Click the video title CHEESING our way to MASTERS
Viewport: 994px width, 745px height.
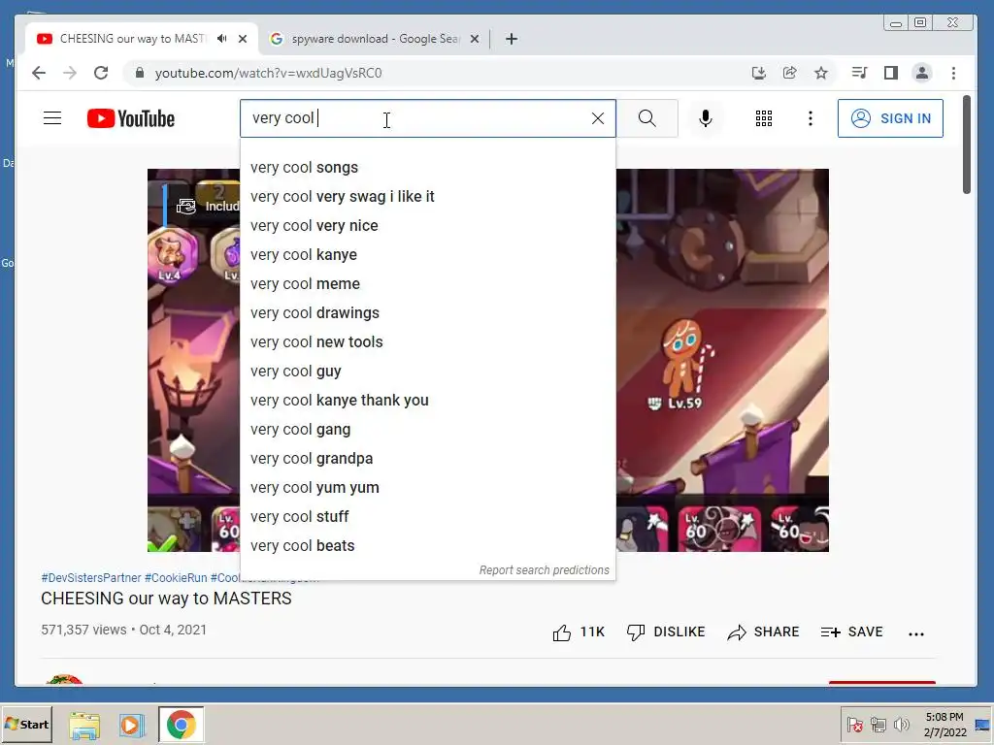pos(166,599)
